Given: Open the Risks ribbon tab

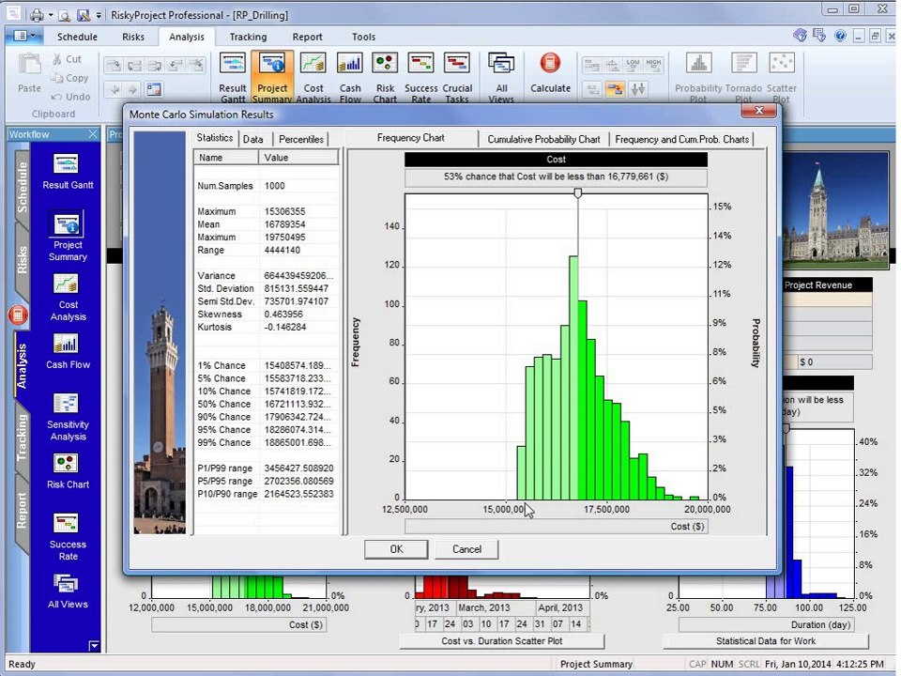Looking at the screenshot, I should 133,37.
